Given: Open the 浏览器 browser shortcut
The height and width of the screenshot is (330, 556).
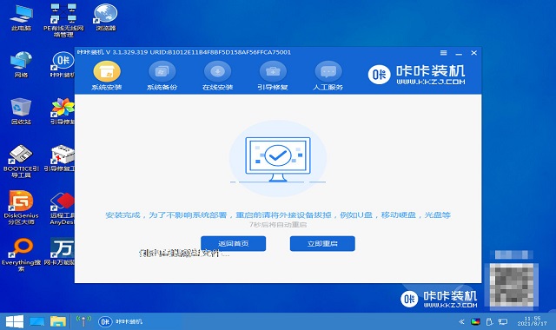Looking at the screenshot, I should (106, 17).
